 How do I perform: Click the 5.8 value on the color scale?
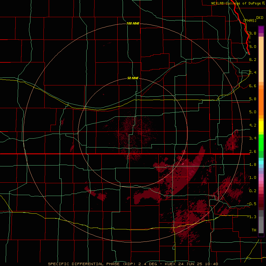click(253, 99)
